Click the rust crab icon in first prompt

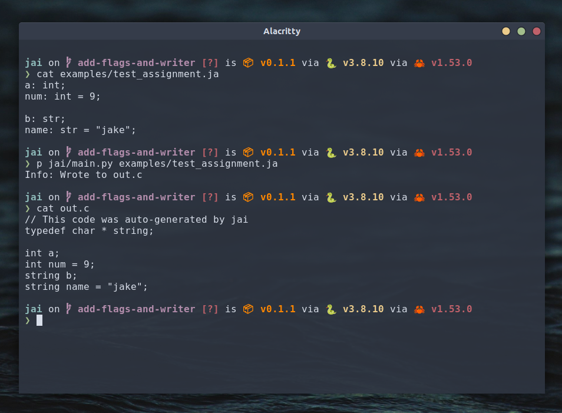point(419,63)
